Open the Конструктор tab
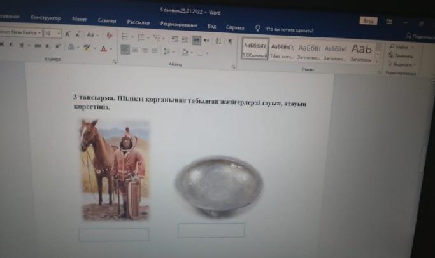Screen dimensions: 435x258 [45, 18]
